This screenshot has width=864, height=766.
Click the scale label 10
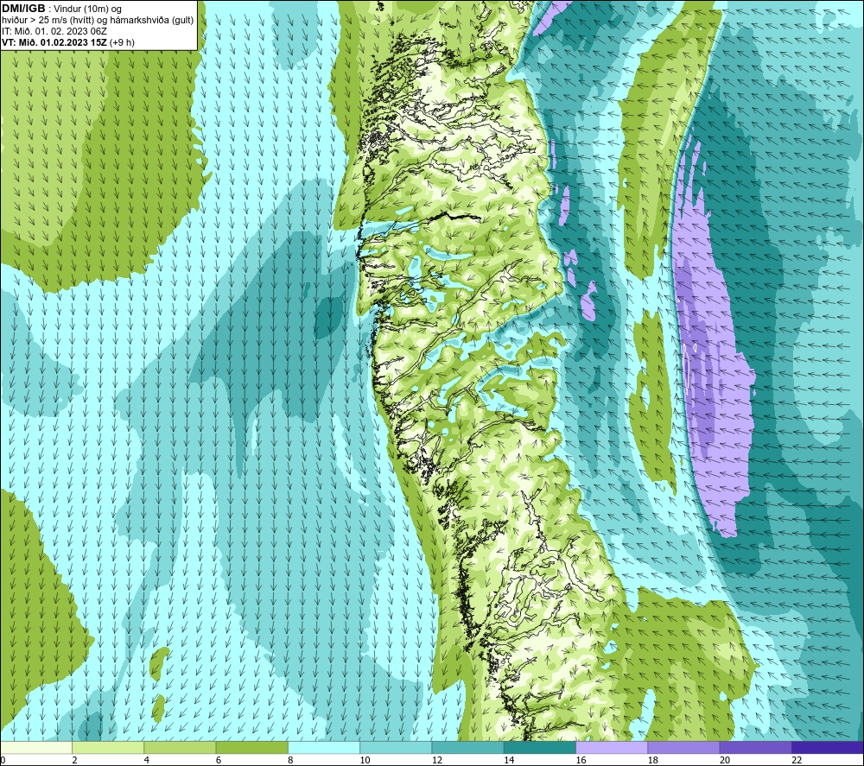pyautogui.click(x=365, y=760)
